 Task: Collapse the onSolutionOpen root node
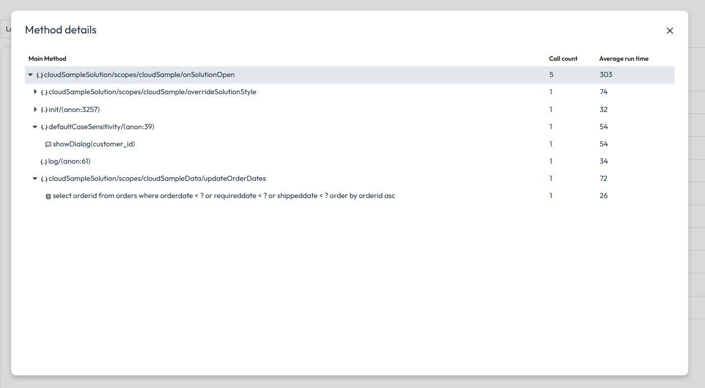click(30, 75)
